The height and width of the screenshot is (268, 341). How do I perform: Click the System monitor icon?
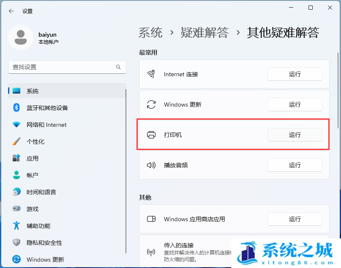click(x=16, y=91)
